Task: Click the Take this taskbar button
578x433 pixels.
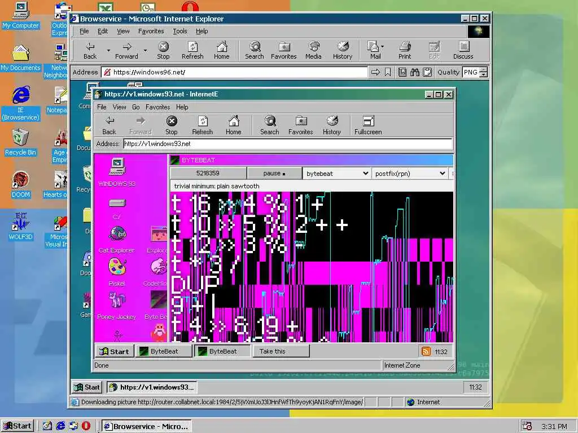Action: pyautogui.click(x=281, y=351)
